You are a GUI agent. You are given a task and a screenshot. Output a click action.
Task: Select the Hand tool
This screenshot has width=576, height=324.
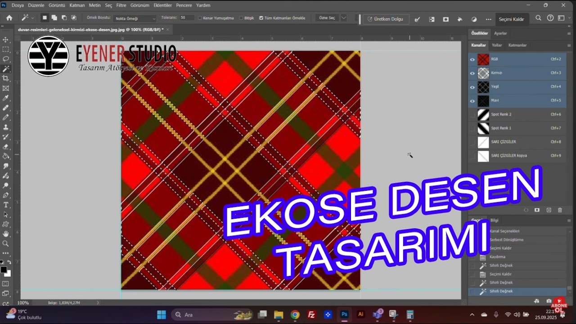click(x=6, y=234)
